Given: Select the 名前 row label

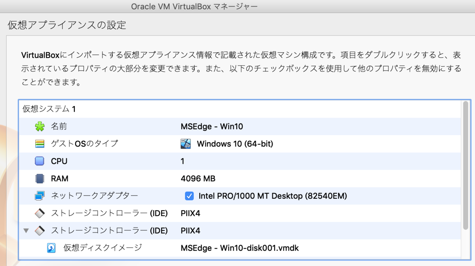Looking at the screenshot, I should (x=59, y=126).
